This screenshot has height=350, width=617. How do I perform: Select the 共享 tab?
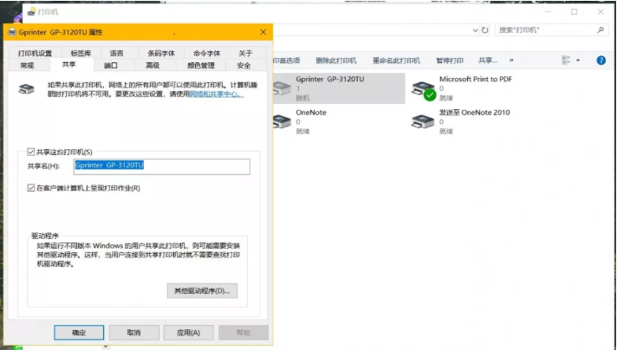click(x=68, y=64)
